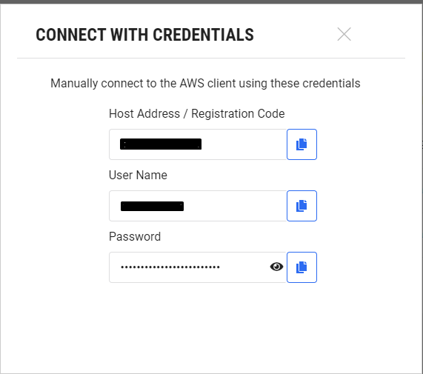Reveal the password with the eye icon

pyautogui.click(x=276, y=267)
